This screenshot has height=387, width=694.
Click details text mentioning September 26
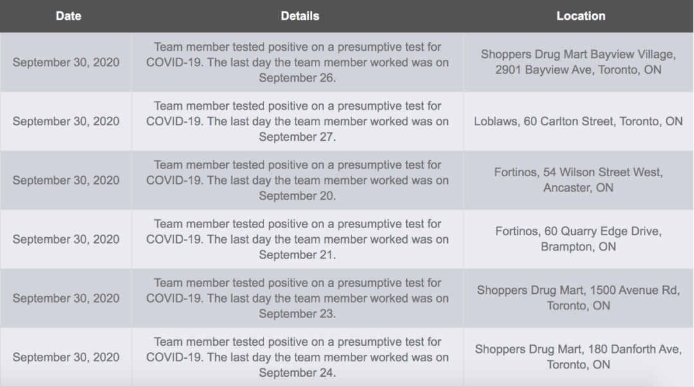coord(298,62)
